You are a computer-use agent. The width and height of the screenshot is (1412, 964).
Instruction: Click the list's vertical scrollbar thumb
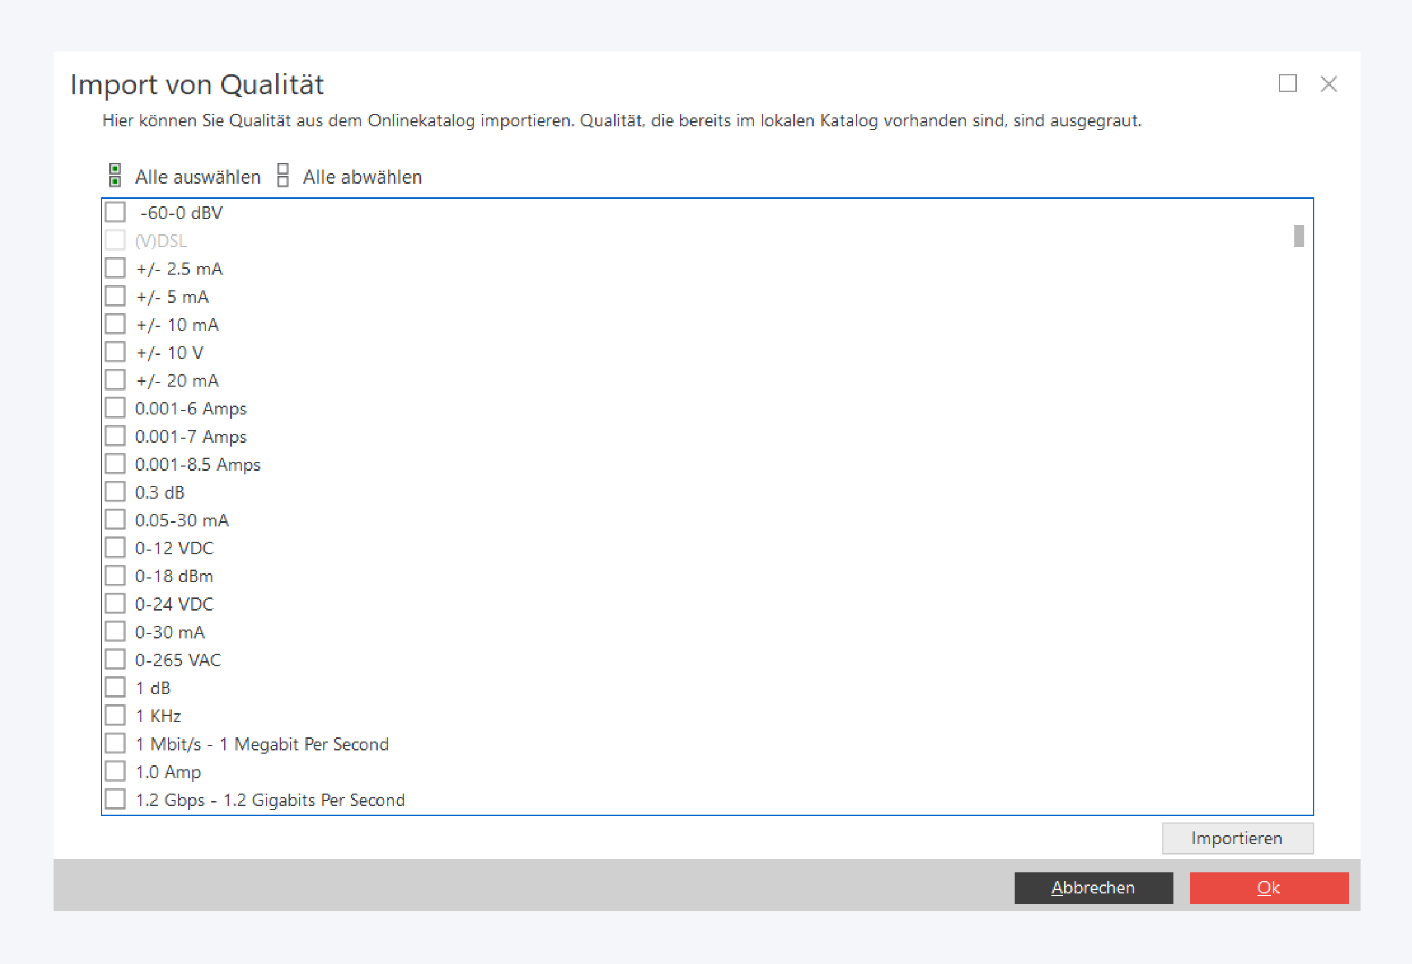1298,236
